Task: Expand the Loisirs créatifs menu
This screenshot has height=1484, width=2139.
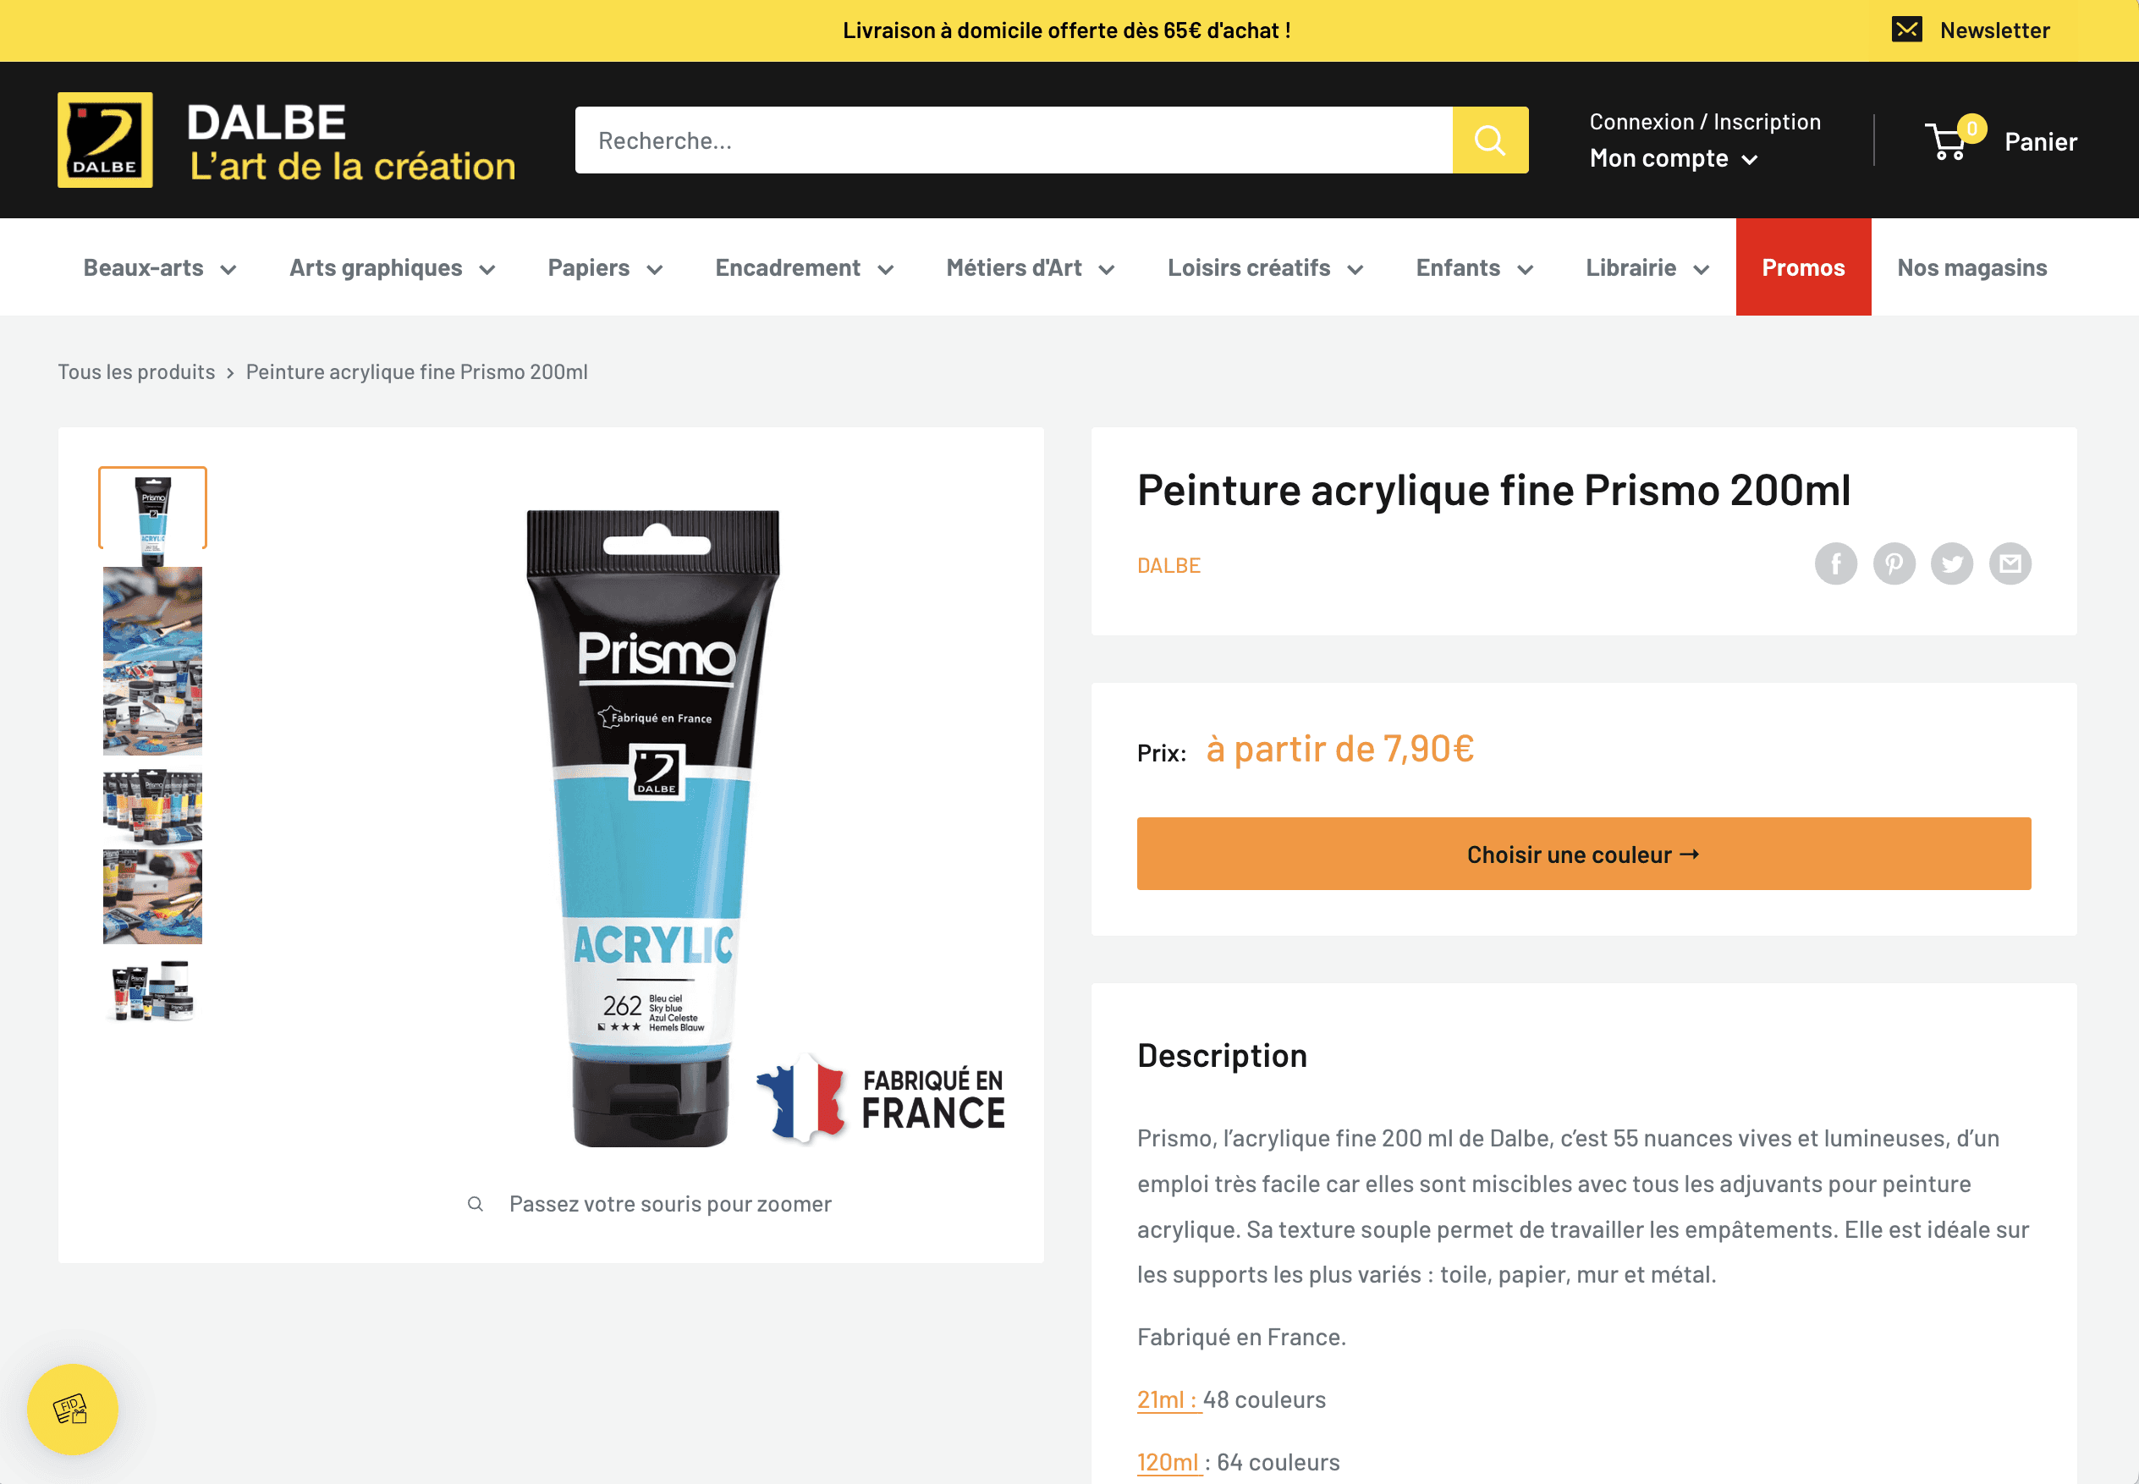Action: pos(1265,268)
